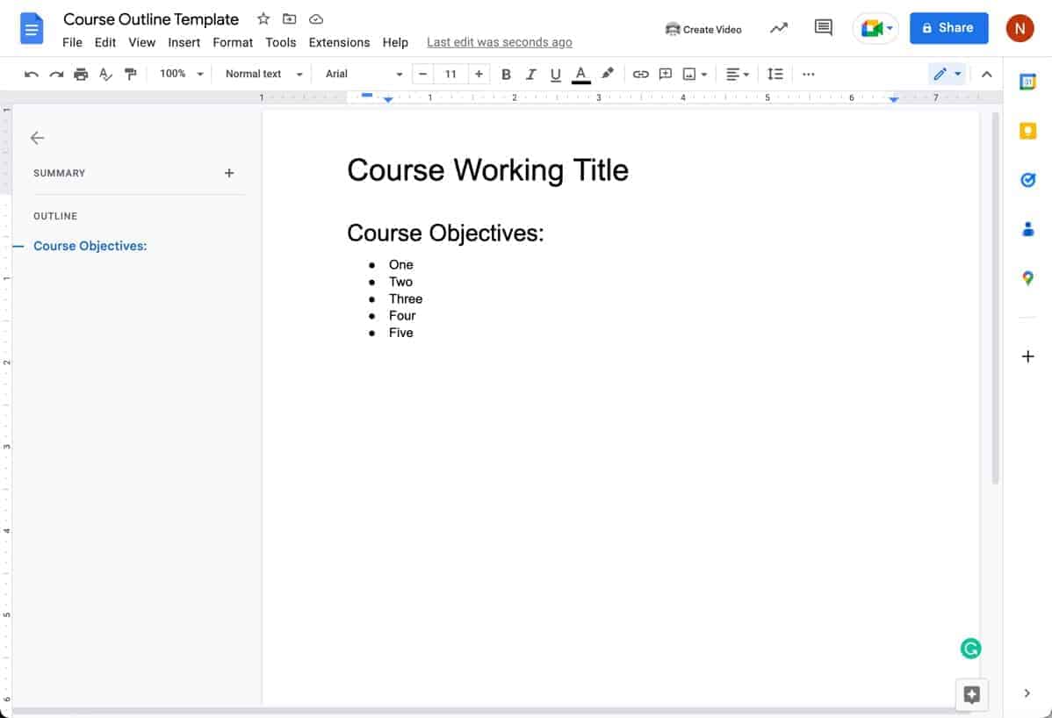Open the Help menu
Screen dimensions: 1052x718
tap(395, 42)
